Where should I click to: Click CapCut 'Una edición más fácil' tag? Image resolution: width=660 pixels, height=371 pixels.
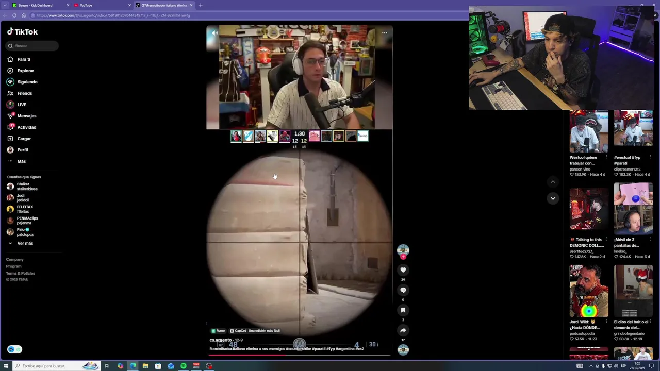tap(255, 331)
